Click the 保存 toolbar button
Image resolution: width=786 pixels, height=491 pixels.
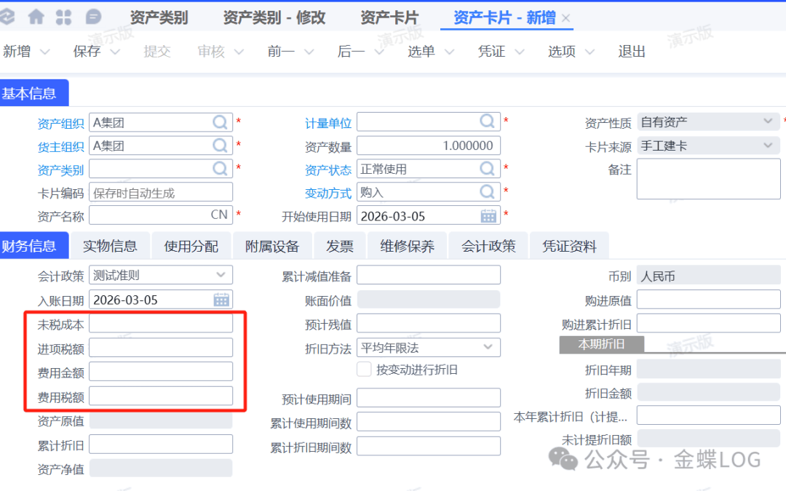click(87, 52)
